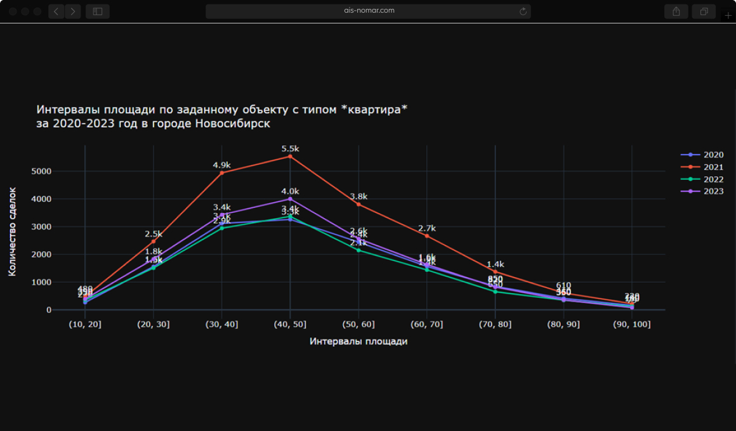Open a new tab with plus icon
The image size is (736, 431).
click(x=728, y=15)
